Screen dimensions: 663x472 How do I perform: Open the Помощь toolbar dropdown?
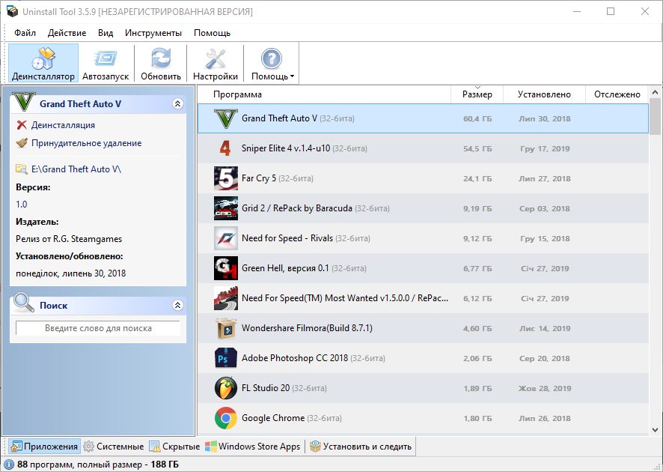[272, 63]
